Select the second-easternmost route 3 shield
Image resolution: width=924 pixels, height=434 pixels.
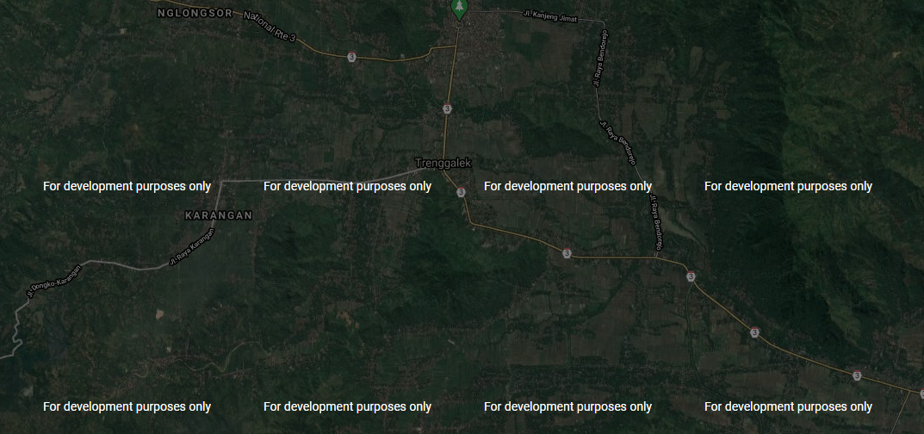pyautogui.click(x=754, y=332)
